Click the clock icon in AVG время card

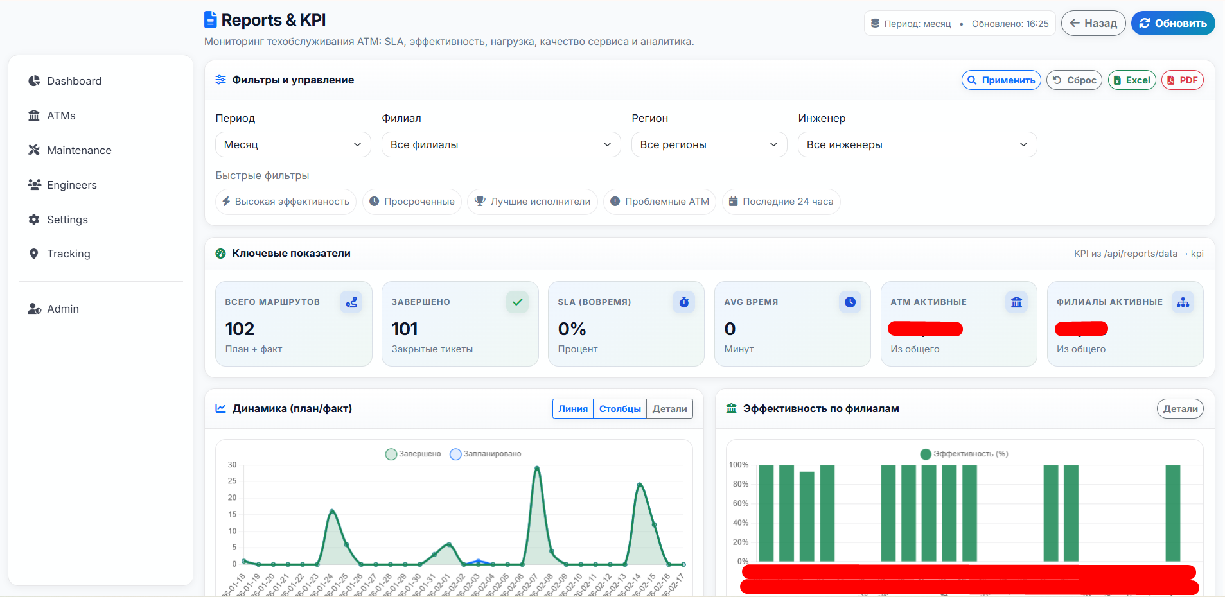tap(850, 302)
